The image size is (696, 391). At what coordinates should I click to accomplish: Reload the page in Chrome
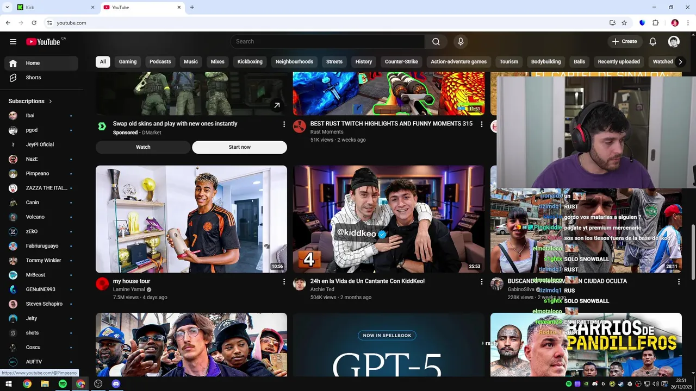[x=34, y=23]
